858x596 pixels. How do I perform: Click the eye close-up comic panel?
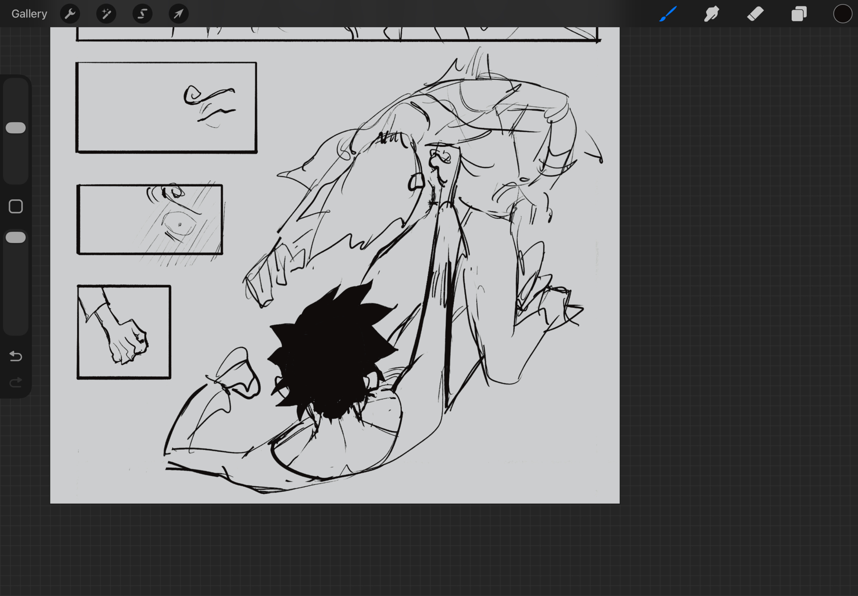(150, 219)
